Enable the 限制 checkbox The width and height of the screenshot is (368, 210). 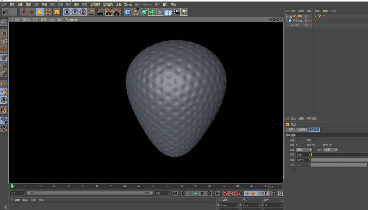coord(330,145)
